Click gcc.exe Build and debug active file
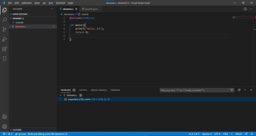The height and width of the screenshot is (136, 256). 41,134
